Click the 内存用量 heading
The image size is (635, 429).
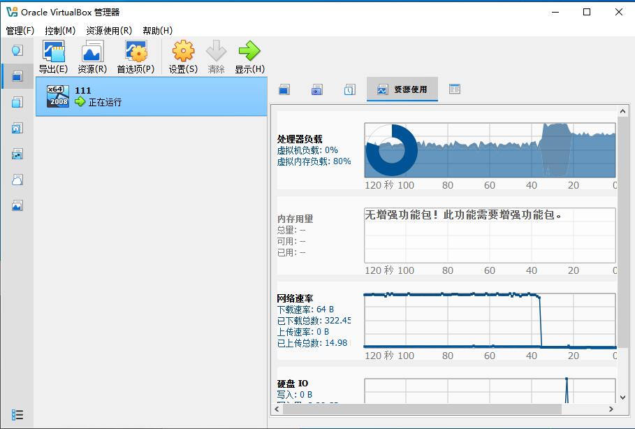coord(295,219)
